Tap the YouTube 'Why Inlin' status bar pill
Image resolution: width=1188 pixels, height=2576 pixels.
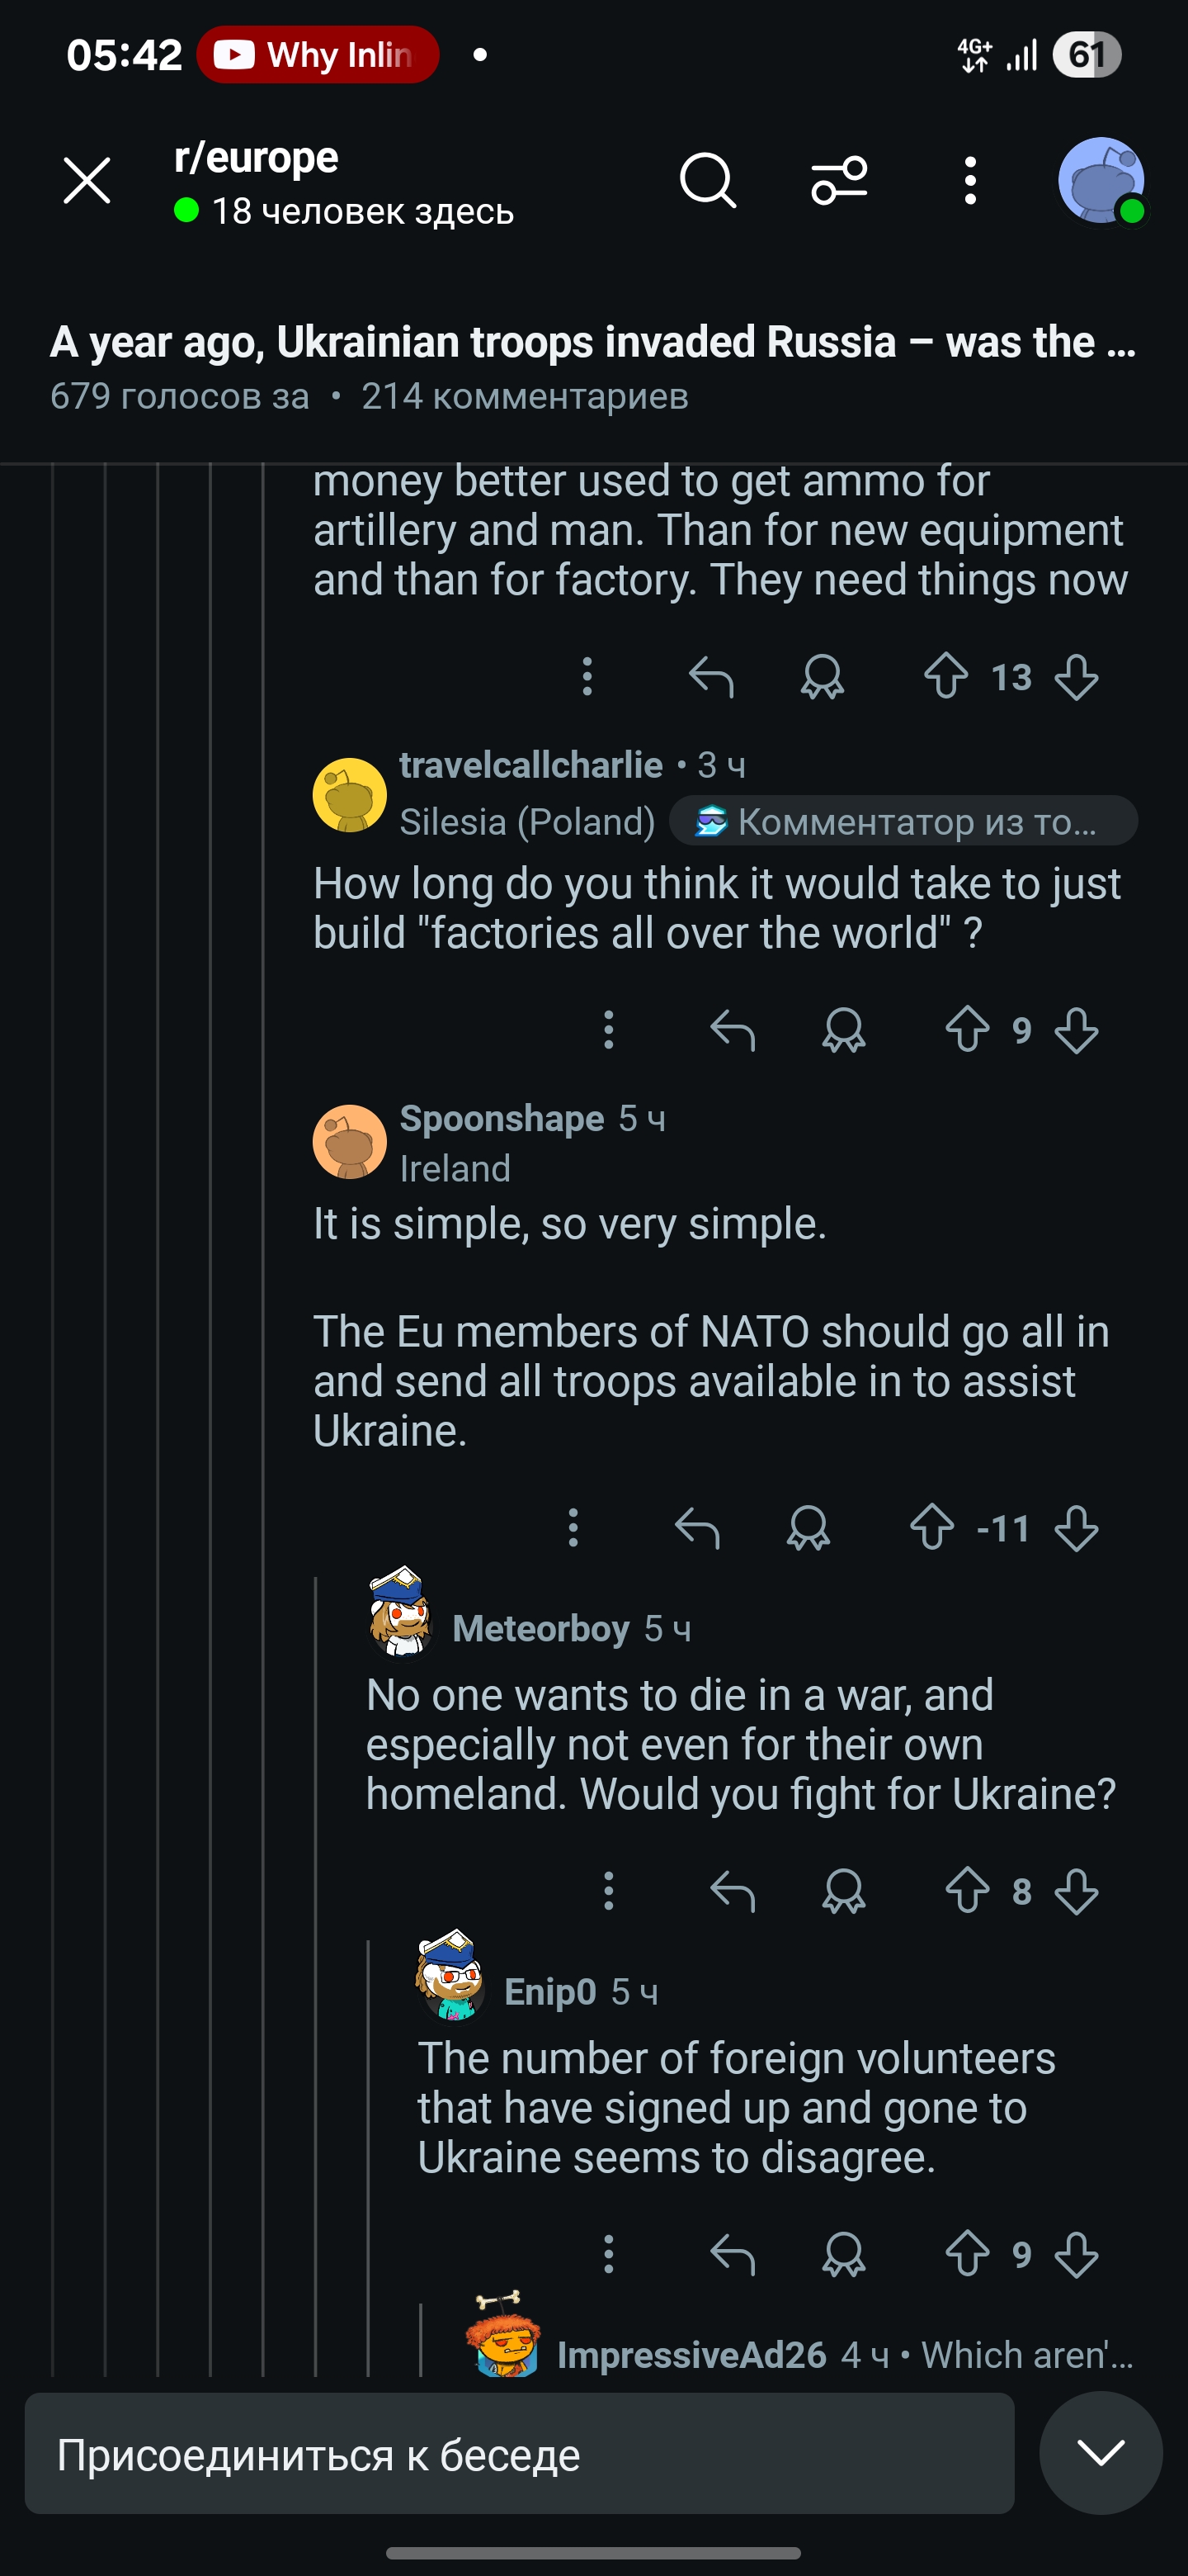tap(318, 54)
